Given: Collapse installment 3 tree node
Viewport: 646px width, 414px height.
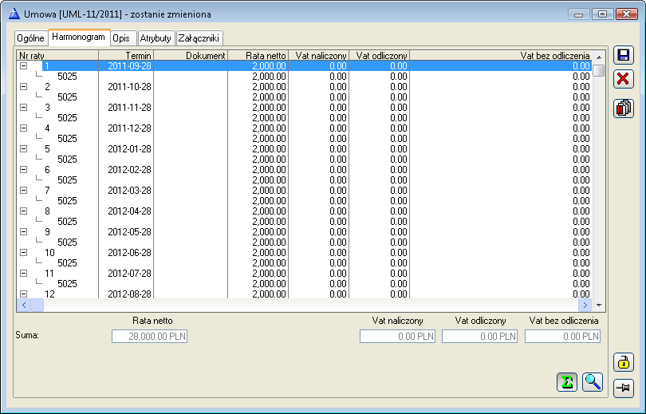Looking at the screenshot, I should pos(23,107).
